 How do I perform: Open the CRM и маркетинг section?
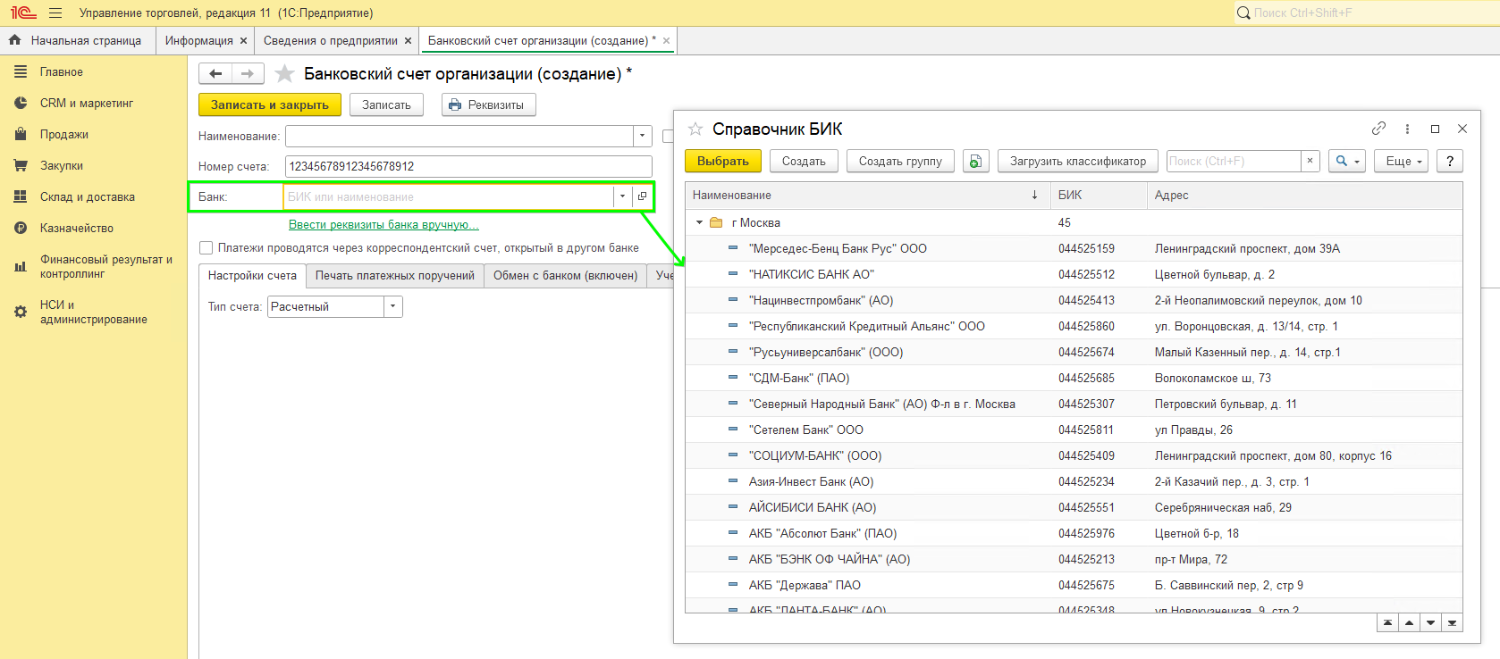coord(86,104)
